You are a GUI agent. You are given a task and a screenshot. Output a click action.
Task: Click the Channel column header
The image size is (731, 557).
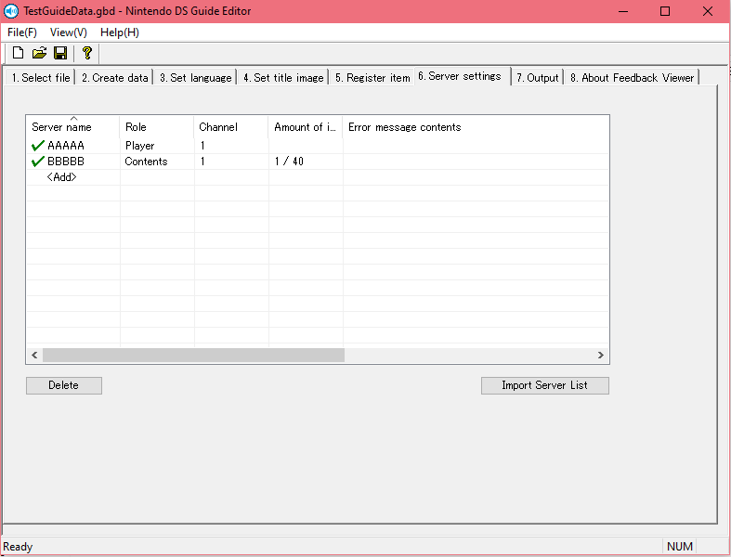(230, 127)
